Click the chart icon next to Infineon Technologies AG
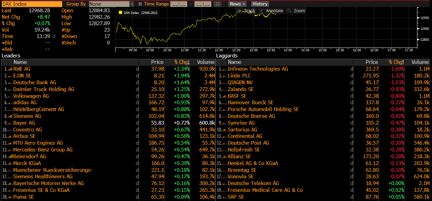The height and width of the screenshot is (201, 432). (x=224, y=69)
